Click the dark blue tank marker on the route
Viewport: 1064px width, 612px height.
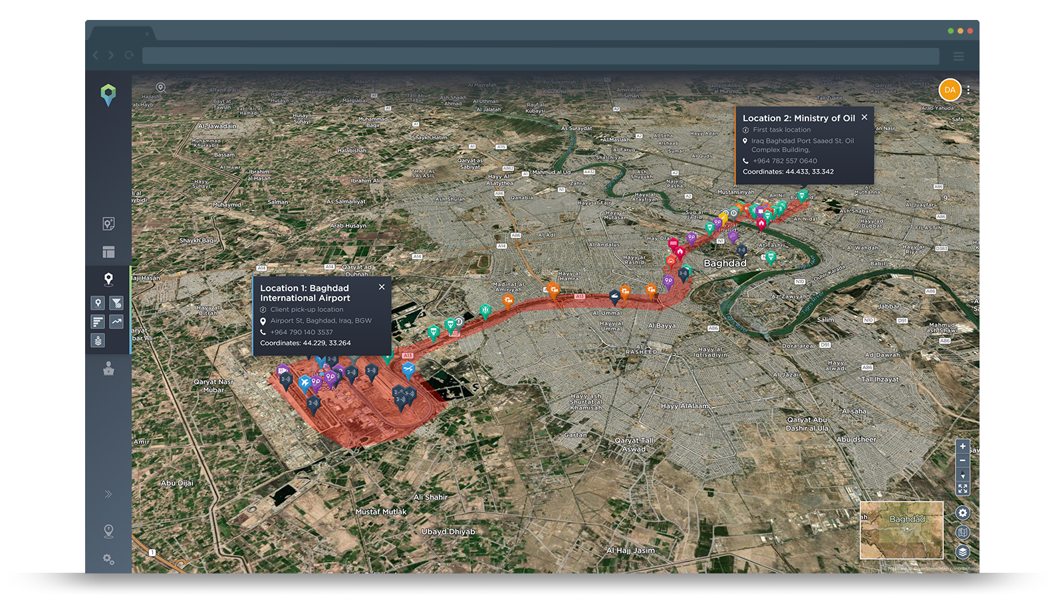pyautogui.click(x=615, y=296)
